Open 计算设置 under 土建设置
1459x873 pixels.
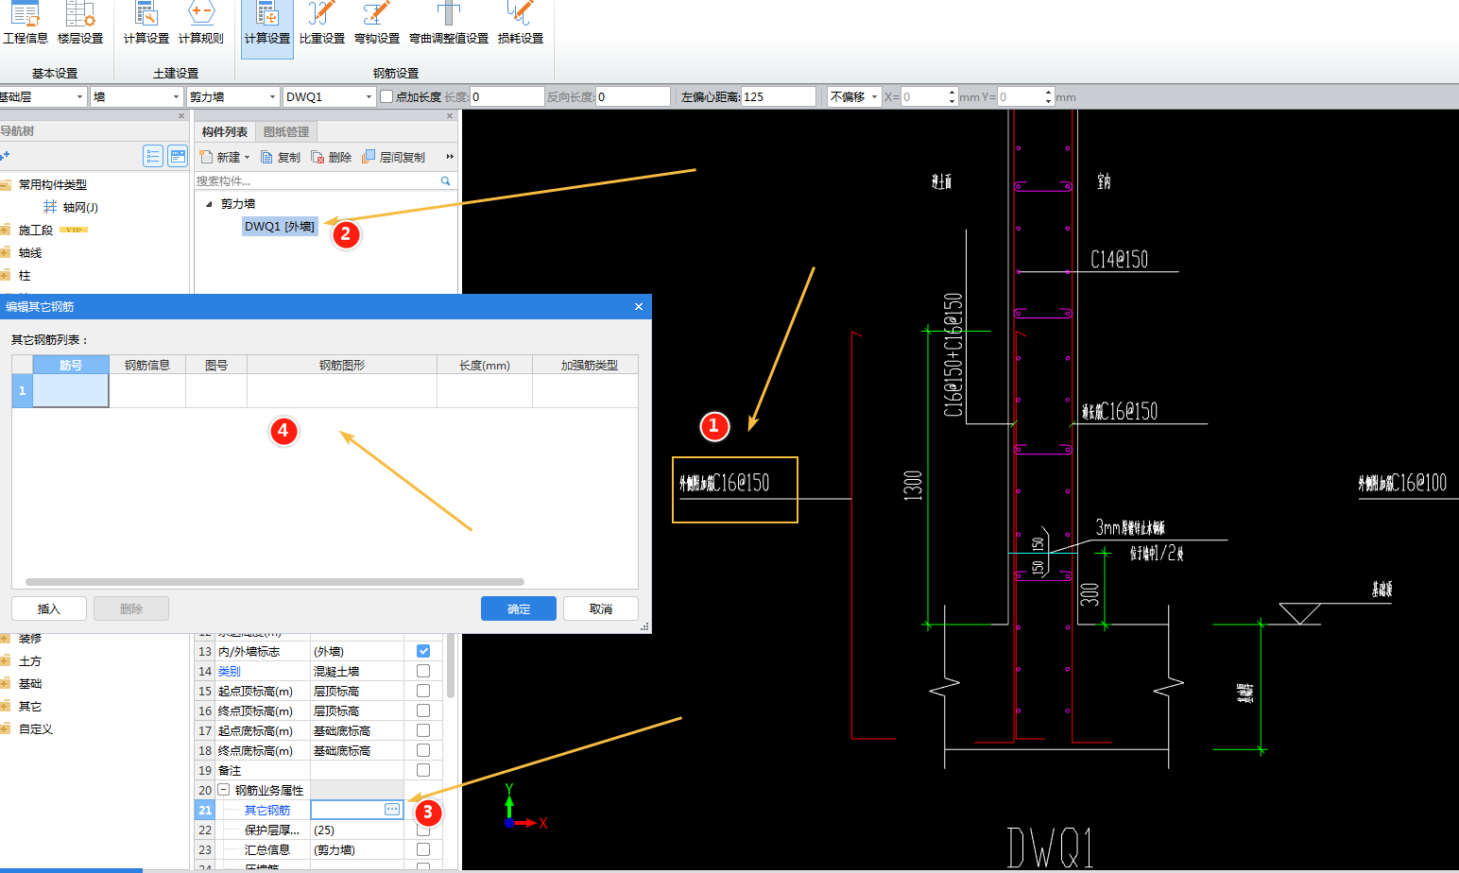tap(146, 25)
